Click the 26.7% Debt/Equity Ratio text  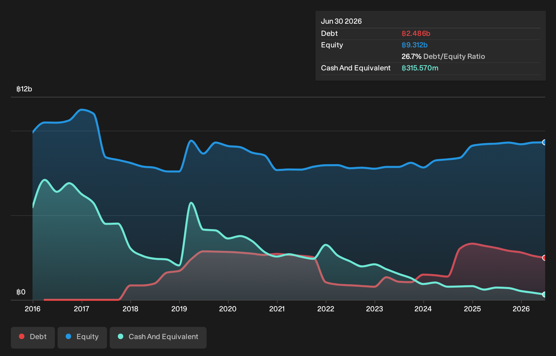click(x=443, y=57)
